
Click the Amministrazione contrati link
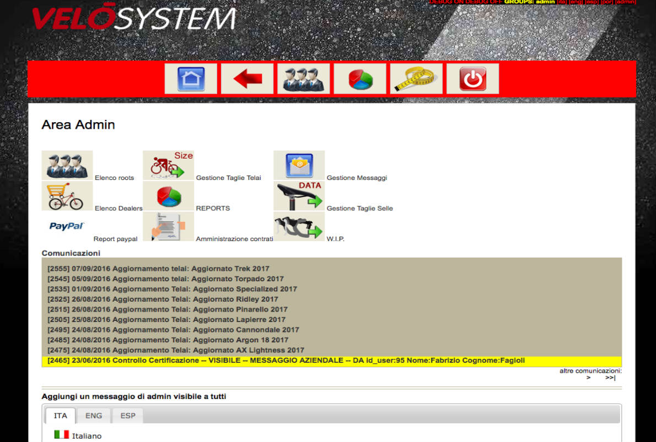tap(234, 239)
